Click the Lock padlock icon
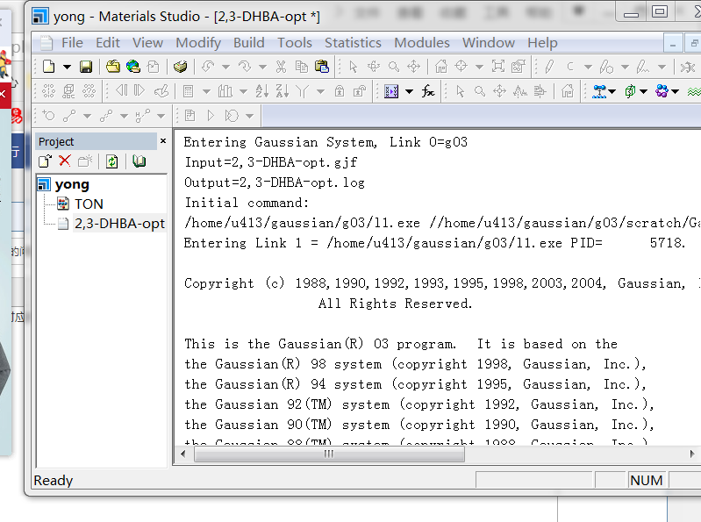This screenshot has height=522, width=701. [340, 91]
